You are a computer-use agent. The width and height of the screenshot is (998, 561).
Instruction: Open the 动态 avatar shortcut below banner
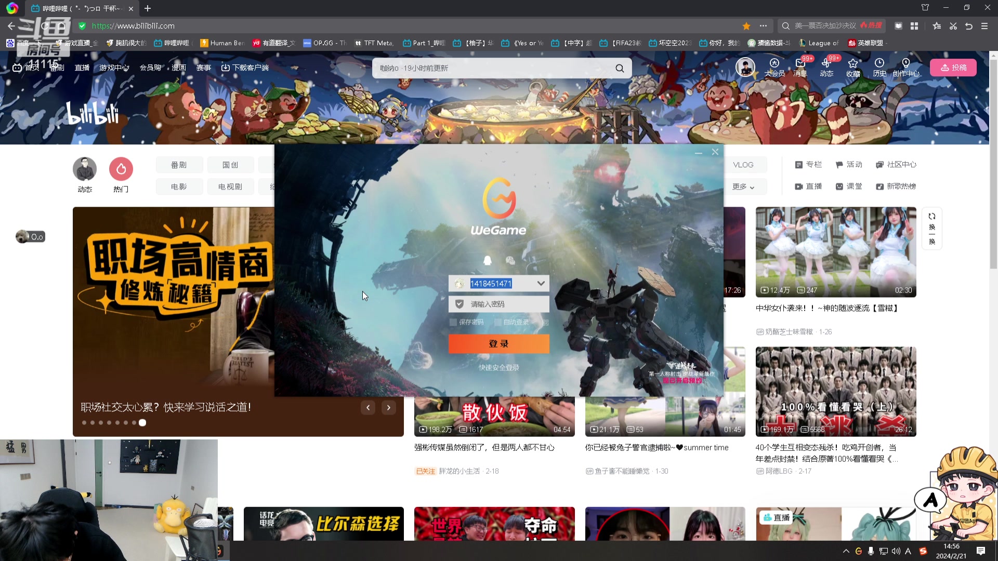85,169
